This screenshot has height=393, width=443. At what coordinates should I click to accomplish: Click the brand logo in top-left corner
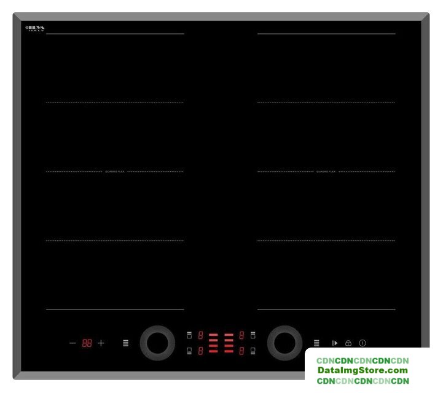pyautogui.click(x=36, y=28)
